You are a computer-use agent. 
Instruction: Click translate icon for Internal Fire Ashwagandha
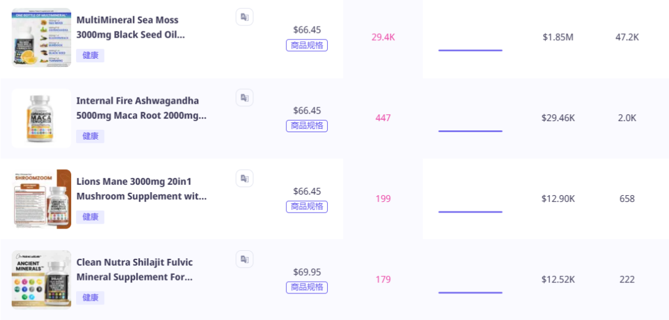245,98
